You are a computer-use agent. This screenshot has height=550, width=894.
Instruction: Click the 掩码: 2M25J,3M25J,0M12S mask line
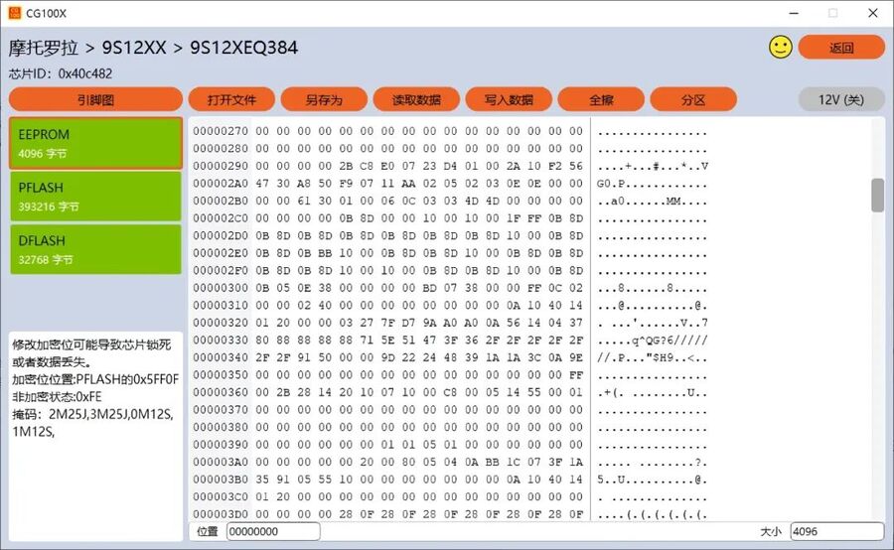pyautogui.click(x=93, y=414)
